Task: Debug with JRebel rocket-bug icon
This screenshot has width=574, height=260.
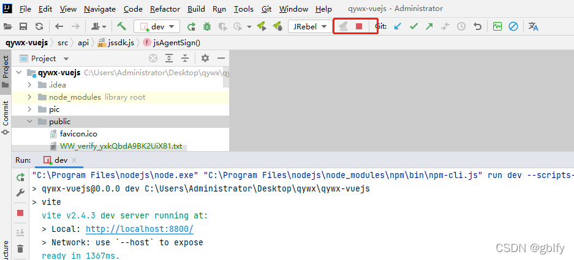Action: (x=278, y=26)
